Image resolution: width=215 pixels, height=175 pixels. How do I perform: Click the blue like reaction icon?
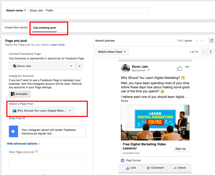tap(123, 161)
